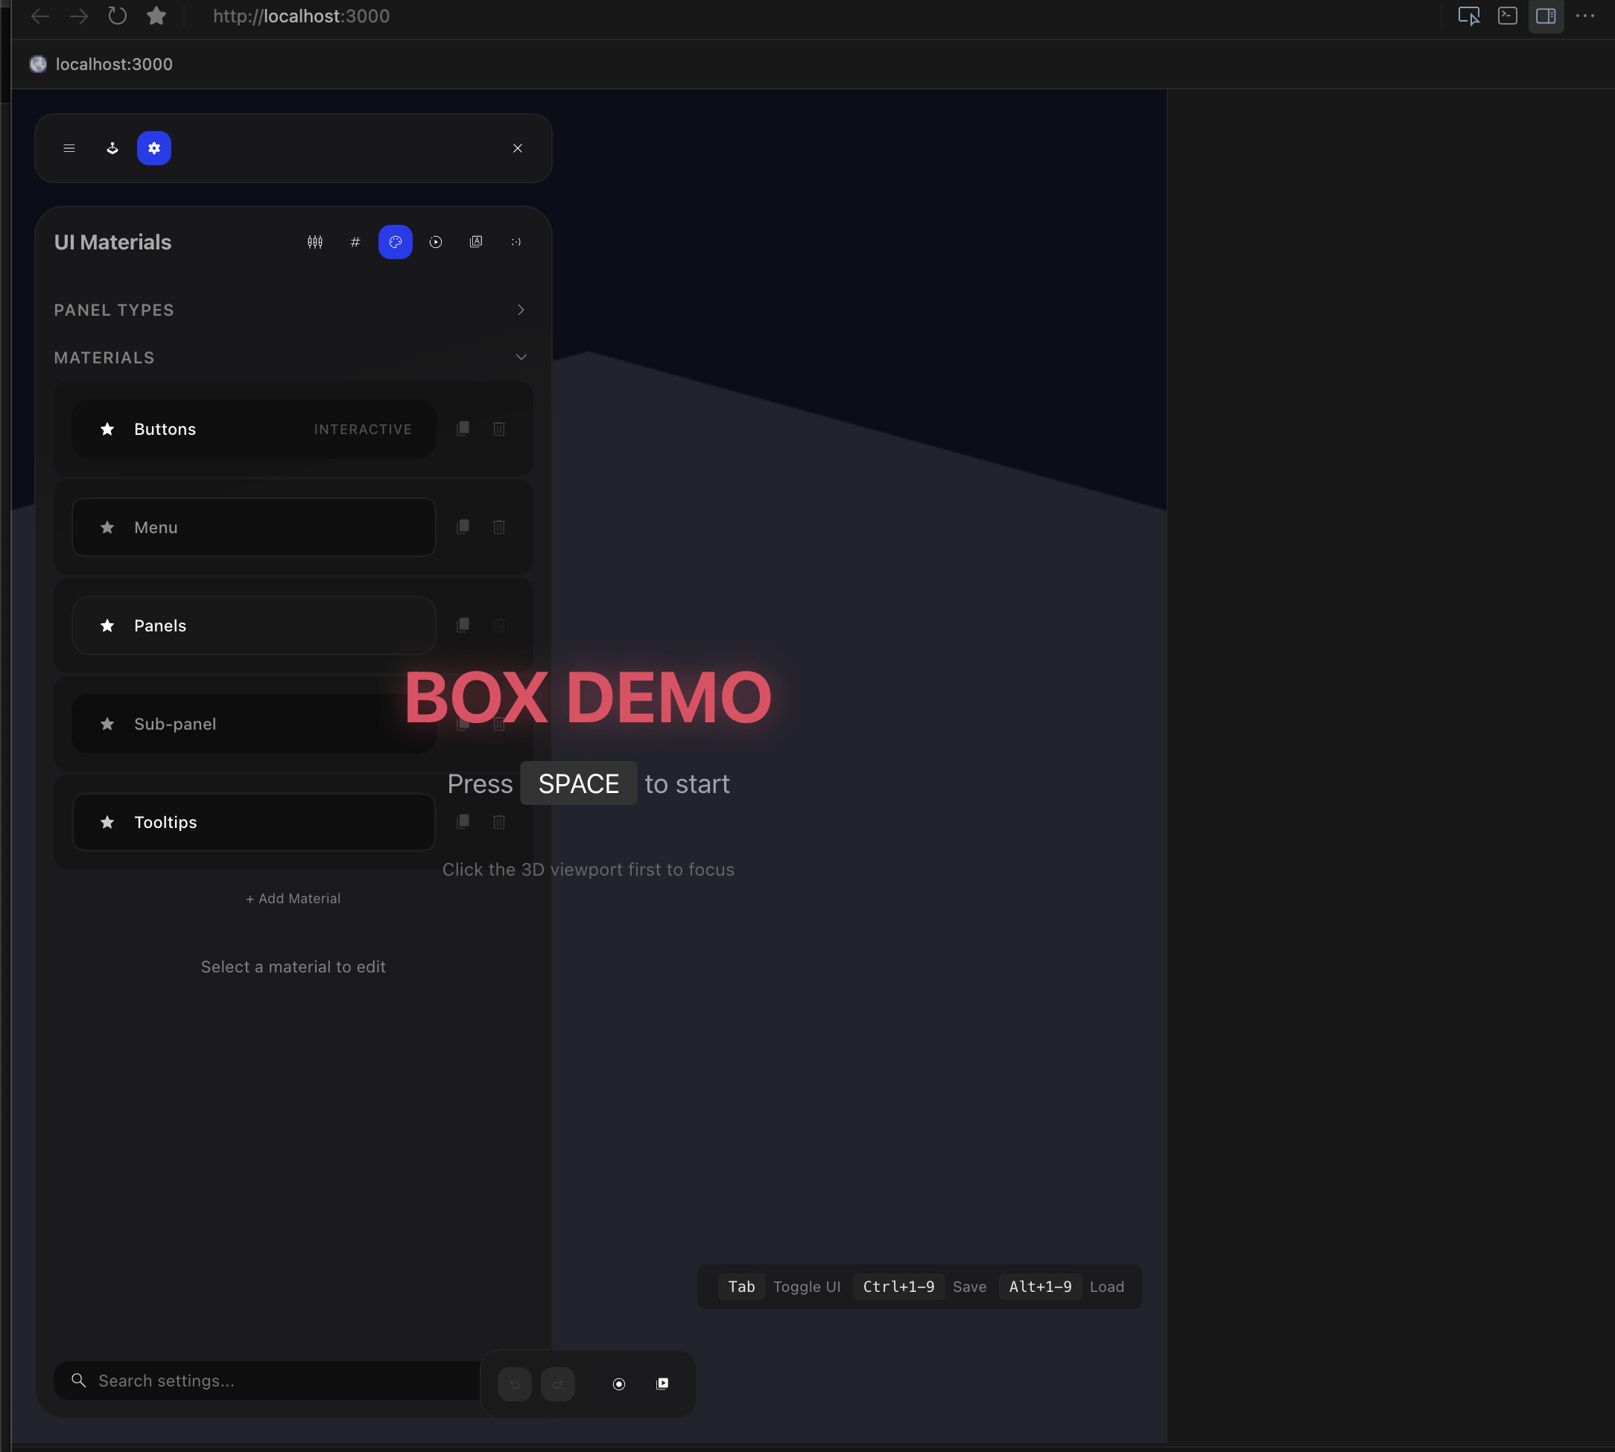
Task: Click the + Add Material button
Action: tap(293, 897)
